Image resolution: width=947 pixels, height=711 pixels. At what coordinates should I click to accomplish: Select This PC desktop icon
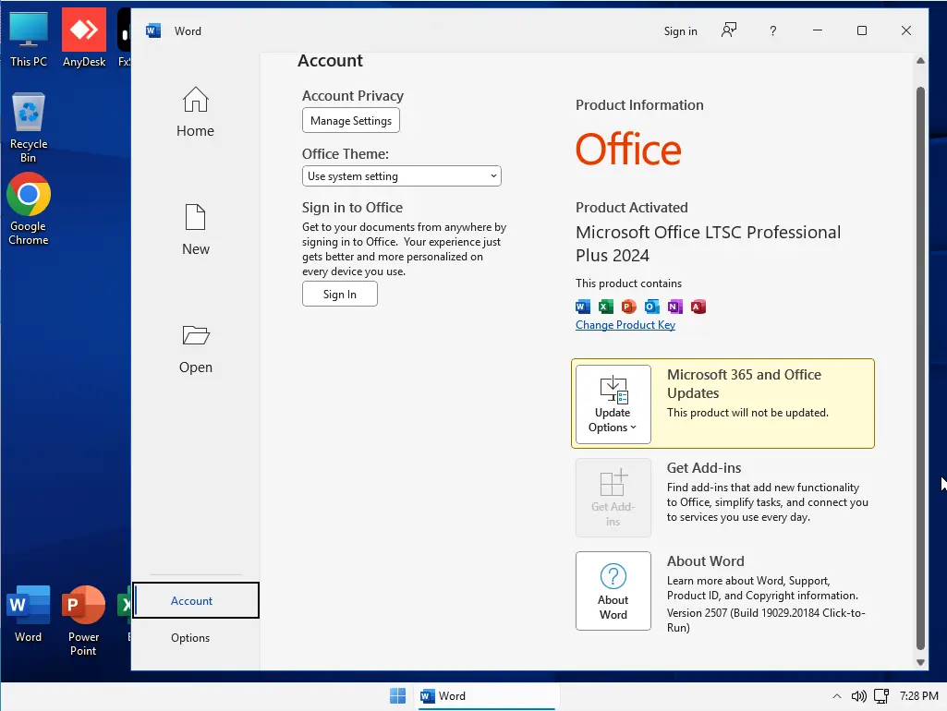[x=29, y=39]
